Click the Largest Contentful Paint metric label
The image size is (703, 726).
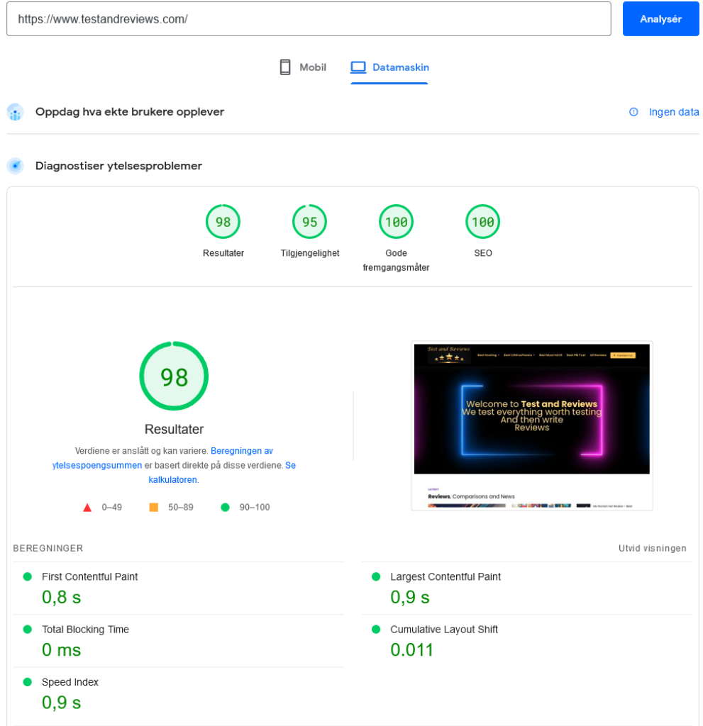(x=445, y=577)
